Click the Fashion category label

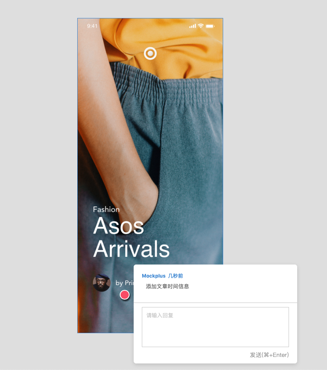[x=106, y=209]
